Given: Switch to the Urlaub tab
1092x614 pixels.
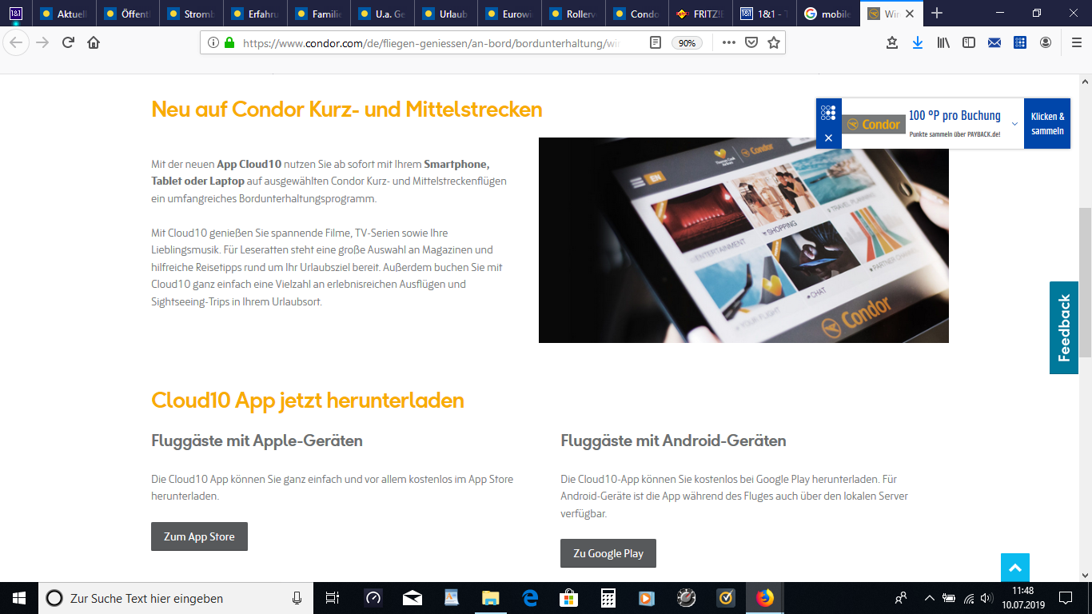Looking at the screenshot, I should point(446,14).
